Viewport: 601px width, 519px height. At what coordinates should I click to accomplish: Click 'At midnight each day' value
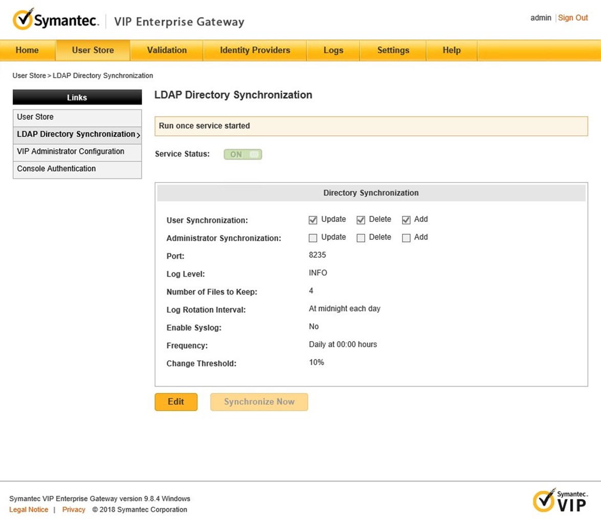(345, 308)
